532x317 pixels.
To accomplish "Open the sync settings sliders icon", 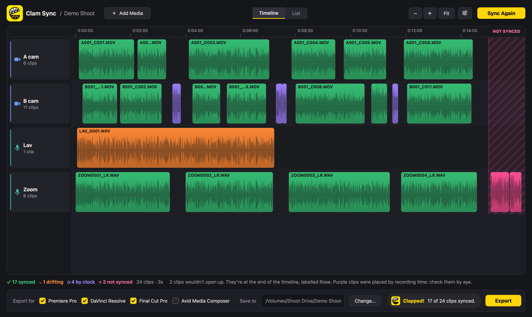I will 465,13.
